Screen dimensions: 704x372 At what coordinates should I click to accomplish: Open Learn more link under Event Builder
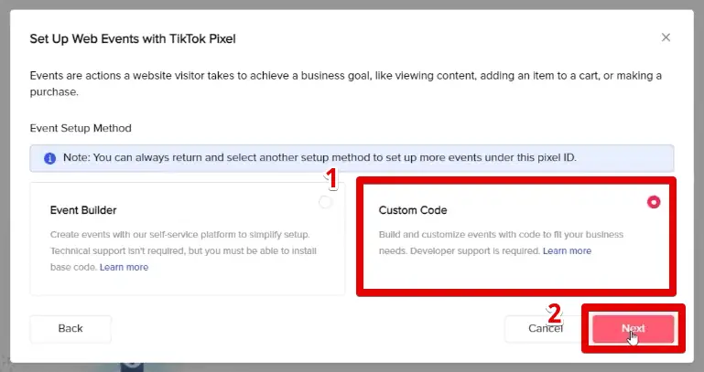click(x=124, y=267)
